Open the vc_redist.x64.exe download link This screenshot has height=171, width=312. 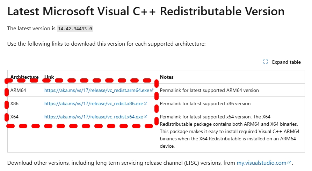pyautogui.click(x=94, y=117)
